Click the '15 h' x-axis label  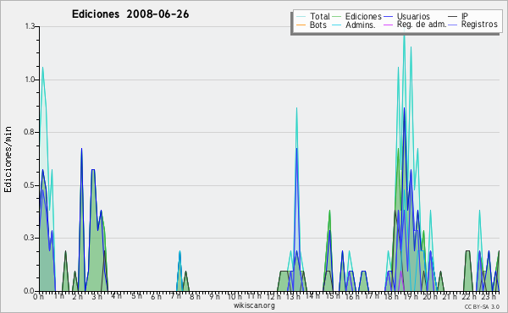[x=333, y=296]
